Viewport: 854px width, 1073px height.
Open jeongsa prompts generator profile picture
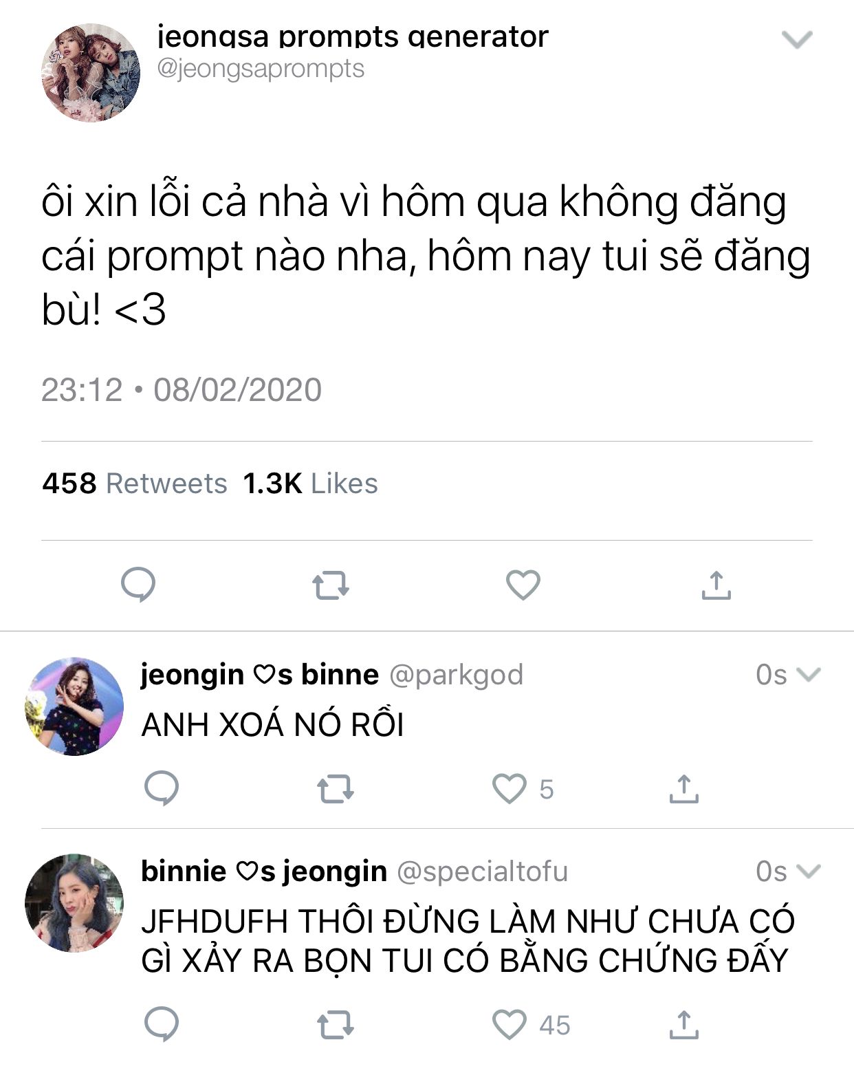[91, 73]
